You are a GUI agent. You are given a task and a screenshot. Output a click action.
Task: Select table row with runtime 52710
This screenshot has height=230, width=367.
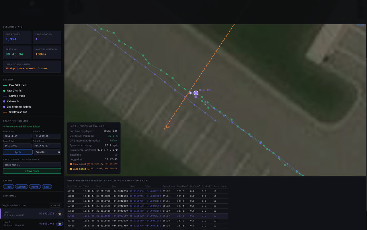(148, 221)
